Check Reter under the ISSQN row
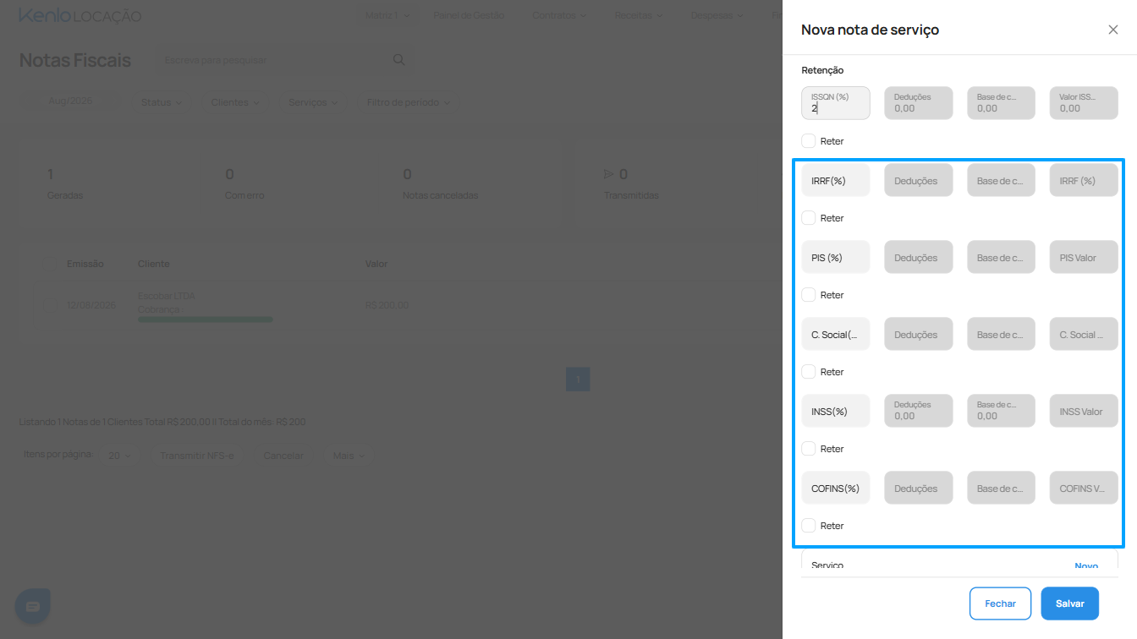 point(809,141)
